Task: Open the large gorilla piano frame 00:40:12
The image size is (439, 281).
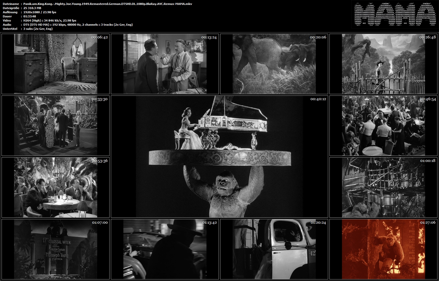Action: tap(219, 156)
